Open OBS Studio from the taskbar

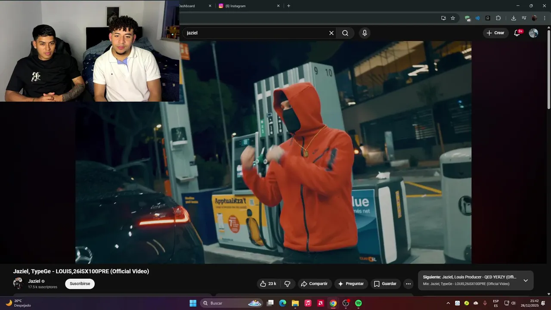(x=346, y=303)
